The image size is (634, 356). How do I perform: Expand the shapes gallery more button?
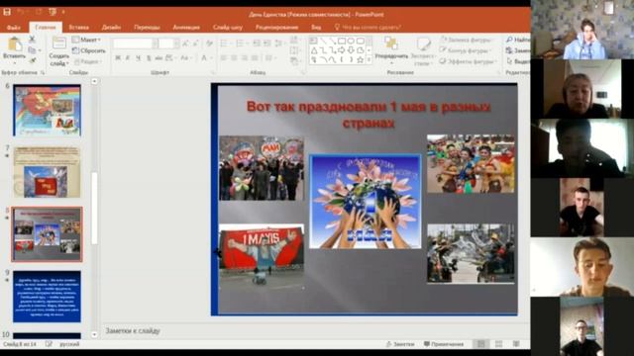click(369, 60)
